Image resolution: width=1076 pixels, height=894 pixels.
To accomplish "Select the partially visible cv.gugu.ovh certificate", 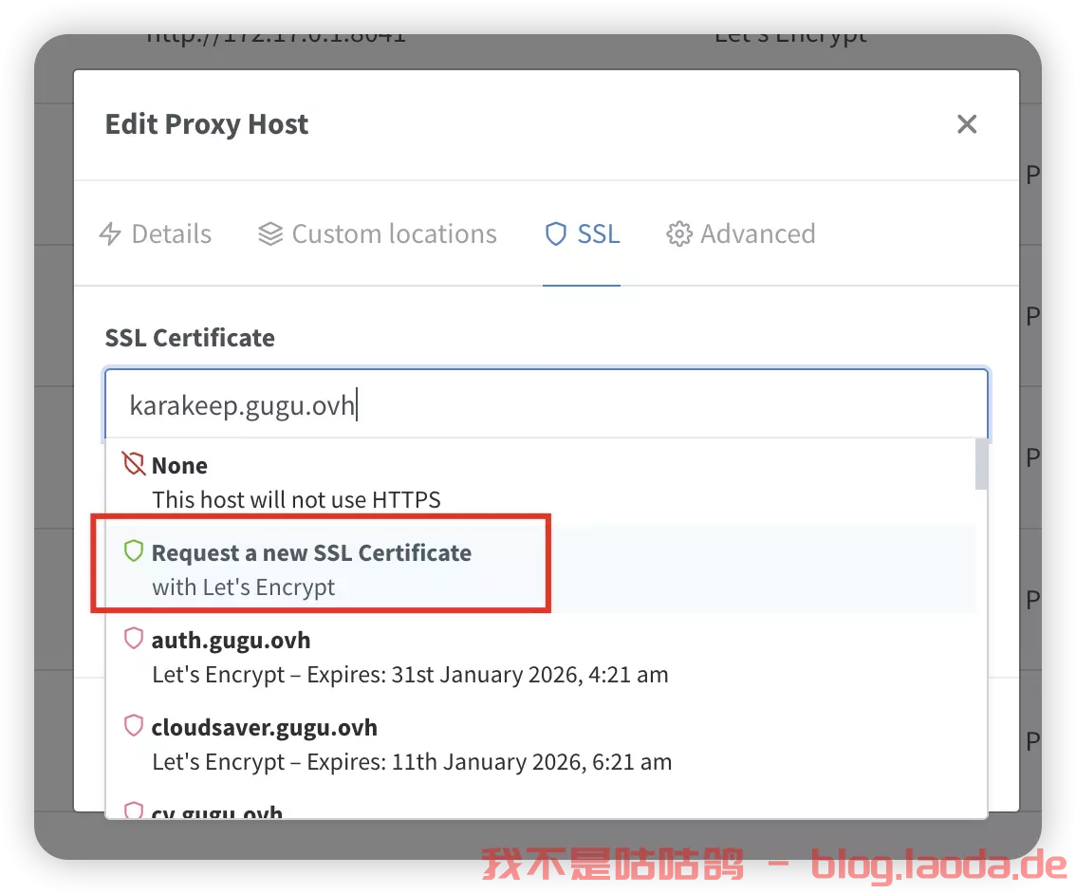I will [x=218, y=811].
